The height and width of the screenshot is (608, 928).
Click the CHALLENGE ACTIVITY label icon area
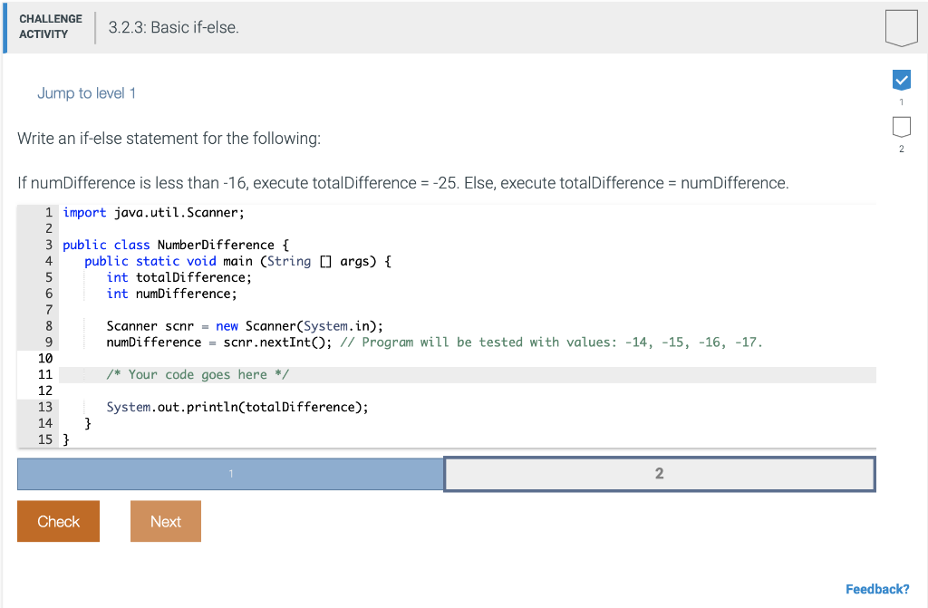click(x=51, y=27)
